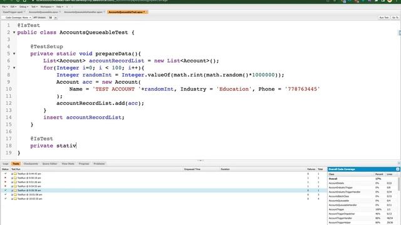Open the Problems panel tab
The height and width of the screenshot is (225, 401).
(x=99, y=164)
